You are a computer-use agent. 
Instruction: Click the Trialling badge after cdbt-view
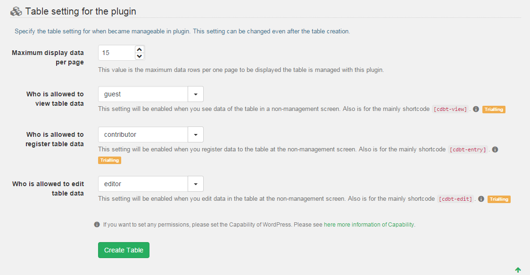click(494, 110)
